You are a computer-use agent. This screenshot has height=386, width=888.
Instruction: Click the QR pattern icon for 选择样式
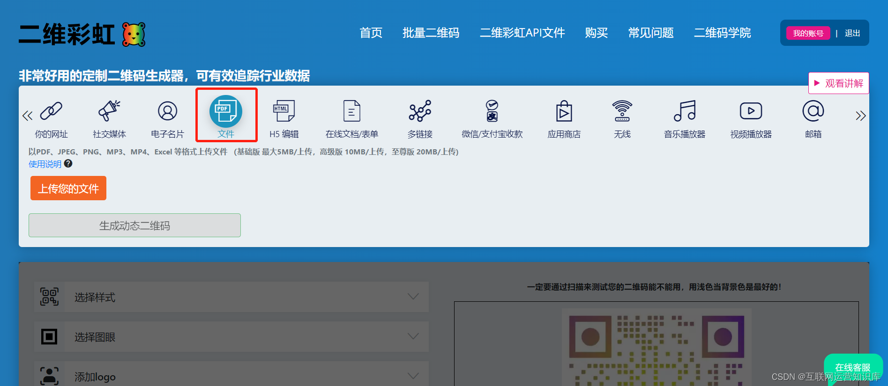coord(49,297)
